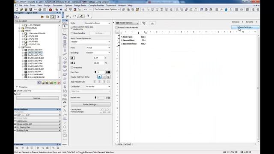Screen dimensions: 274x154
Task: Open the Encoding Western dropdown
Action: (98, 53)
